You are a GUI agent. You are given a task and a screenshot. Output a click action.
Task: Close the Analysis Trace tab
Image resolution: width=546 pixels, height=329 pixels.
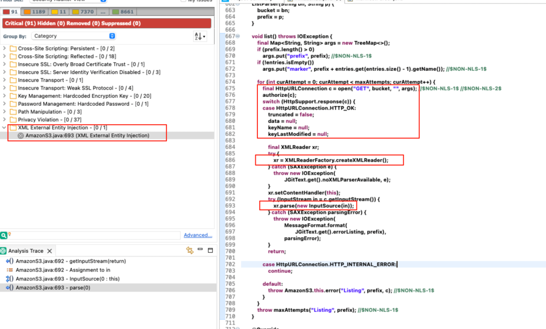pos(50,251)
